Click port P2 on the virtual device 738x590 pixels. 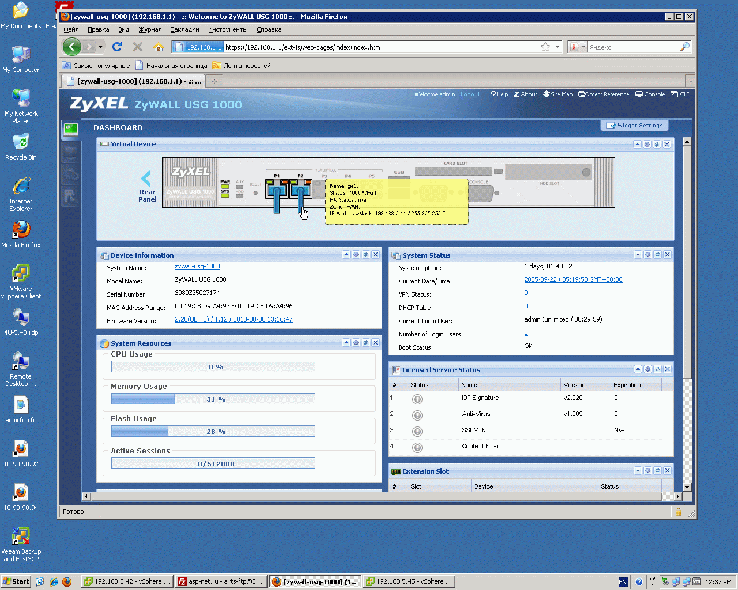coord(300,190)
